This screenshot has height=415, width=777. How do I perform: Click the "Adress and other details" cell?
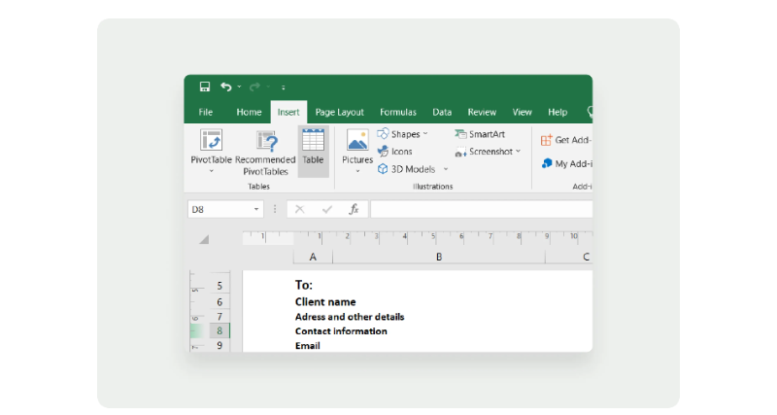350,317
